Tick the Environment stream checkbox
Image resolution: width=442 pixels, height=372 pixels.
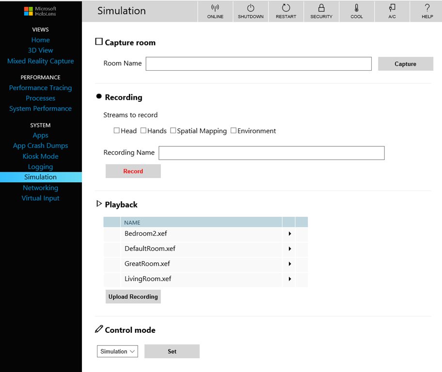[x=234, y=131]
